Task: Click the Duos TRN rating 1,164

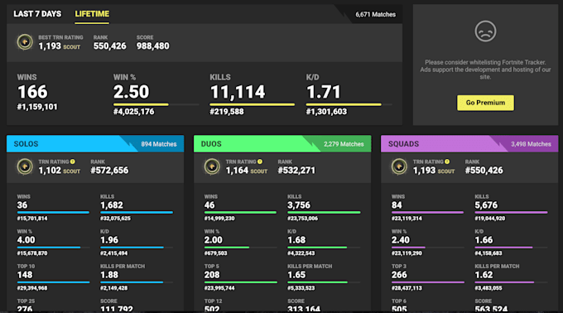Action: click(x=237, y=170)
